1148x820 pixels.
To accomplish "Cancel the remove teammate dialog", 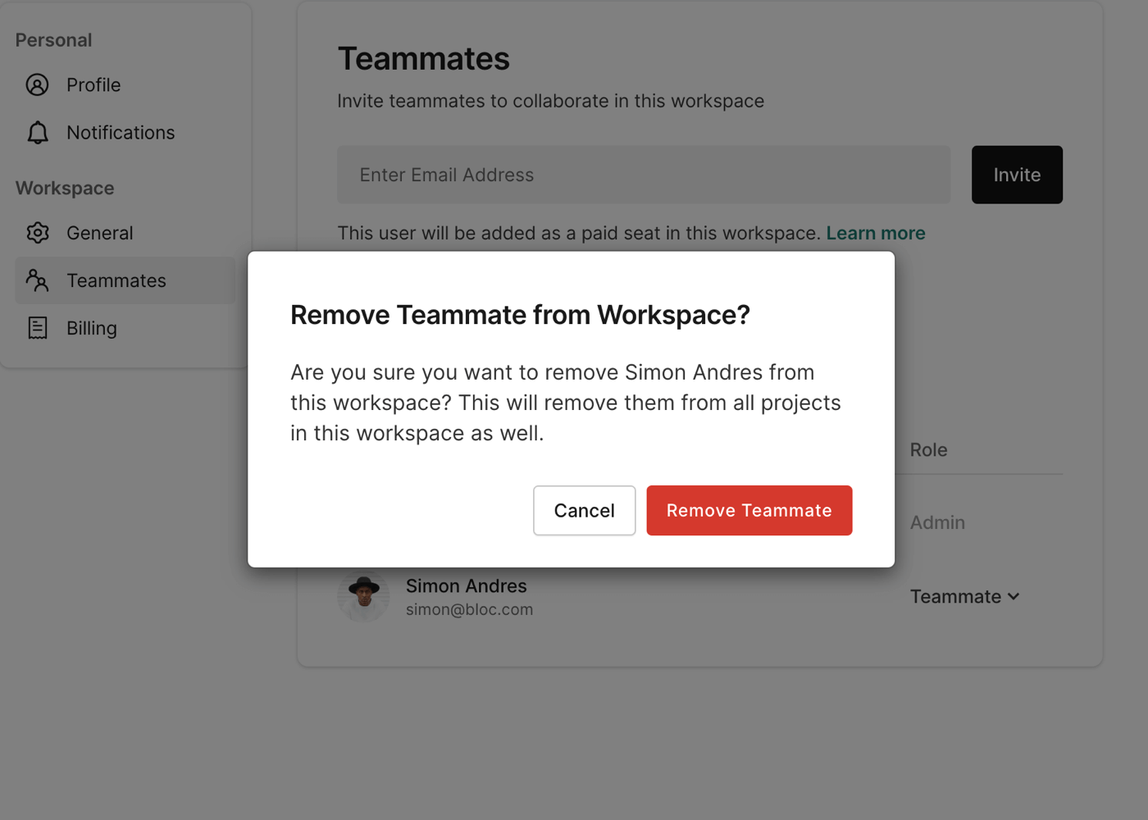I will 584,510.
